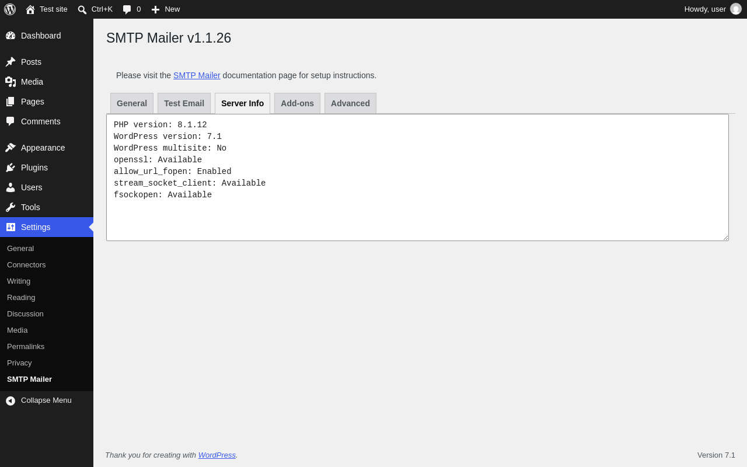The width and height of the screenshot is (747, 467).
Task: Switch to the Advanced tab
Action: pyautogui.click(x=350, y=103)
